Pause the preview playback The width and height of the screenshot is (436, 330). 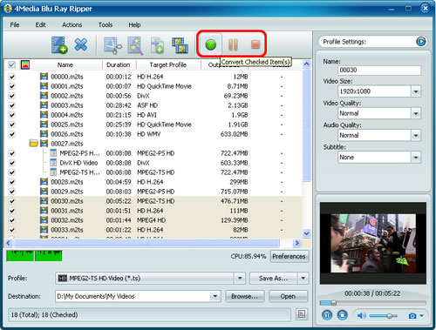(327, 315)
